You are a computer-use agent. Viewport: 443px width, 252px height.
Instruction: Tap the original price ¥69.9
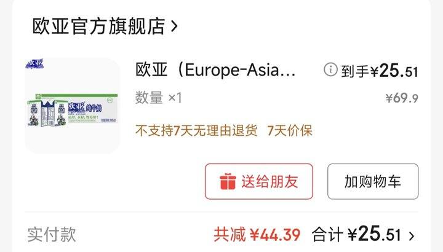(402, 98)
